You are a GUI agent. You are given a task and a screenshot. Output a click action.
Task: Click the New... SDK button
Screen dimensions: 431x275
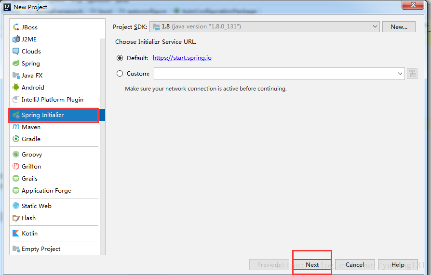[399, 26]
